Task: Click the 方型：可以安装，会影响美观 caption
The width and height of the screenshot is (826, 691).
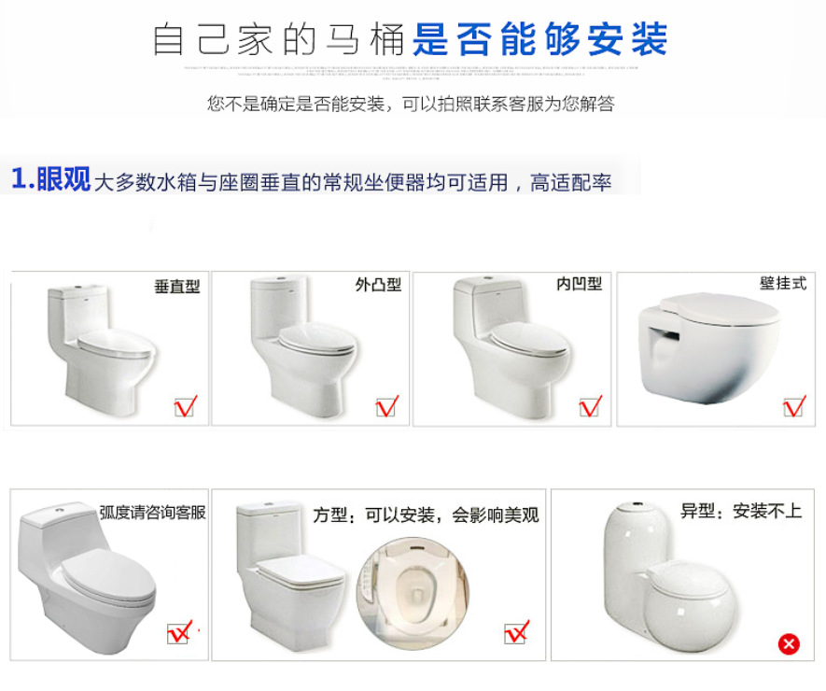Action: coord(426,515)
